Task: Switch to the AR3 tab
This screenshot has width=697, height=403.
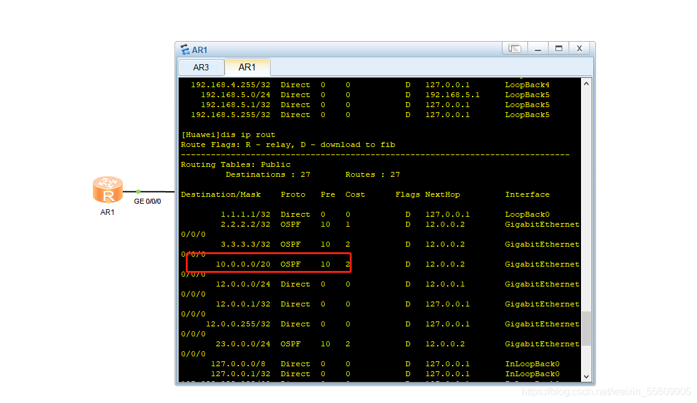Action: [201, 67]
